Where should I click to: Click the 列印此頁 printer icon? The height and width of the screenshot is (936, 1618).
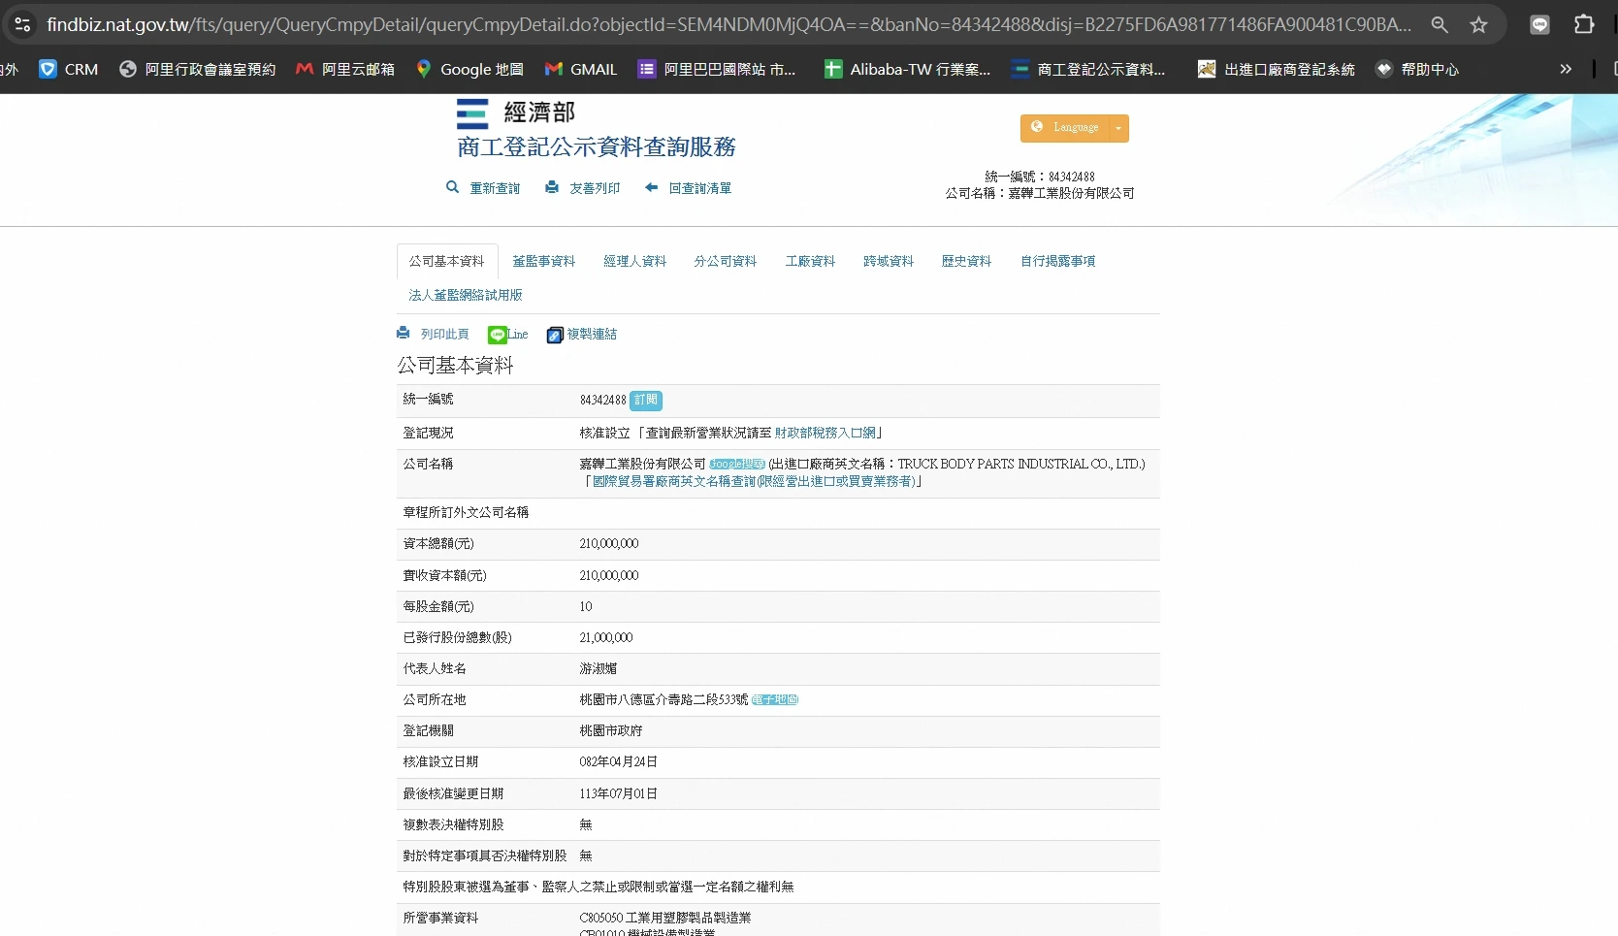(x=404, y=334)
